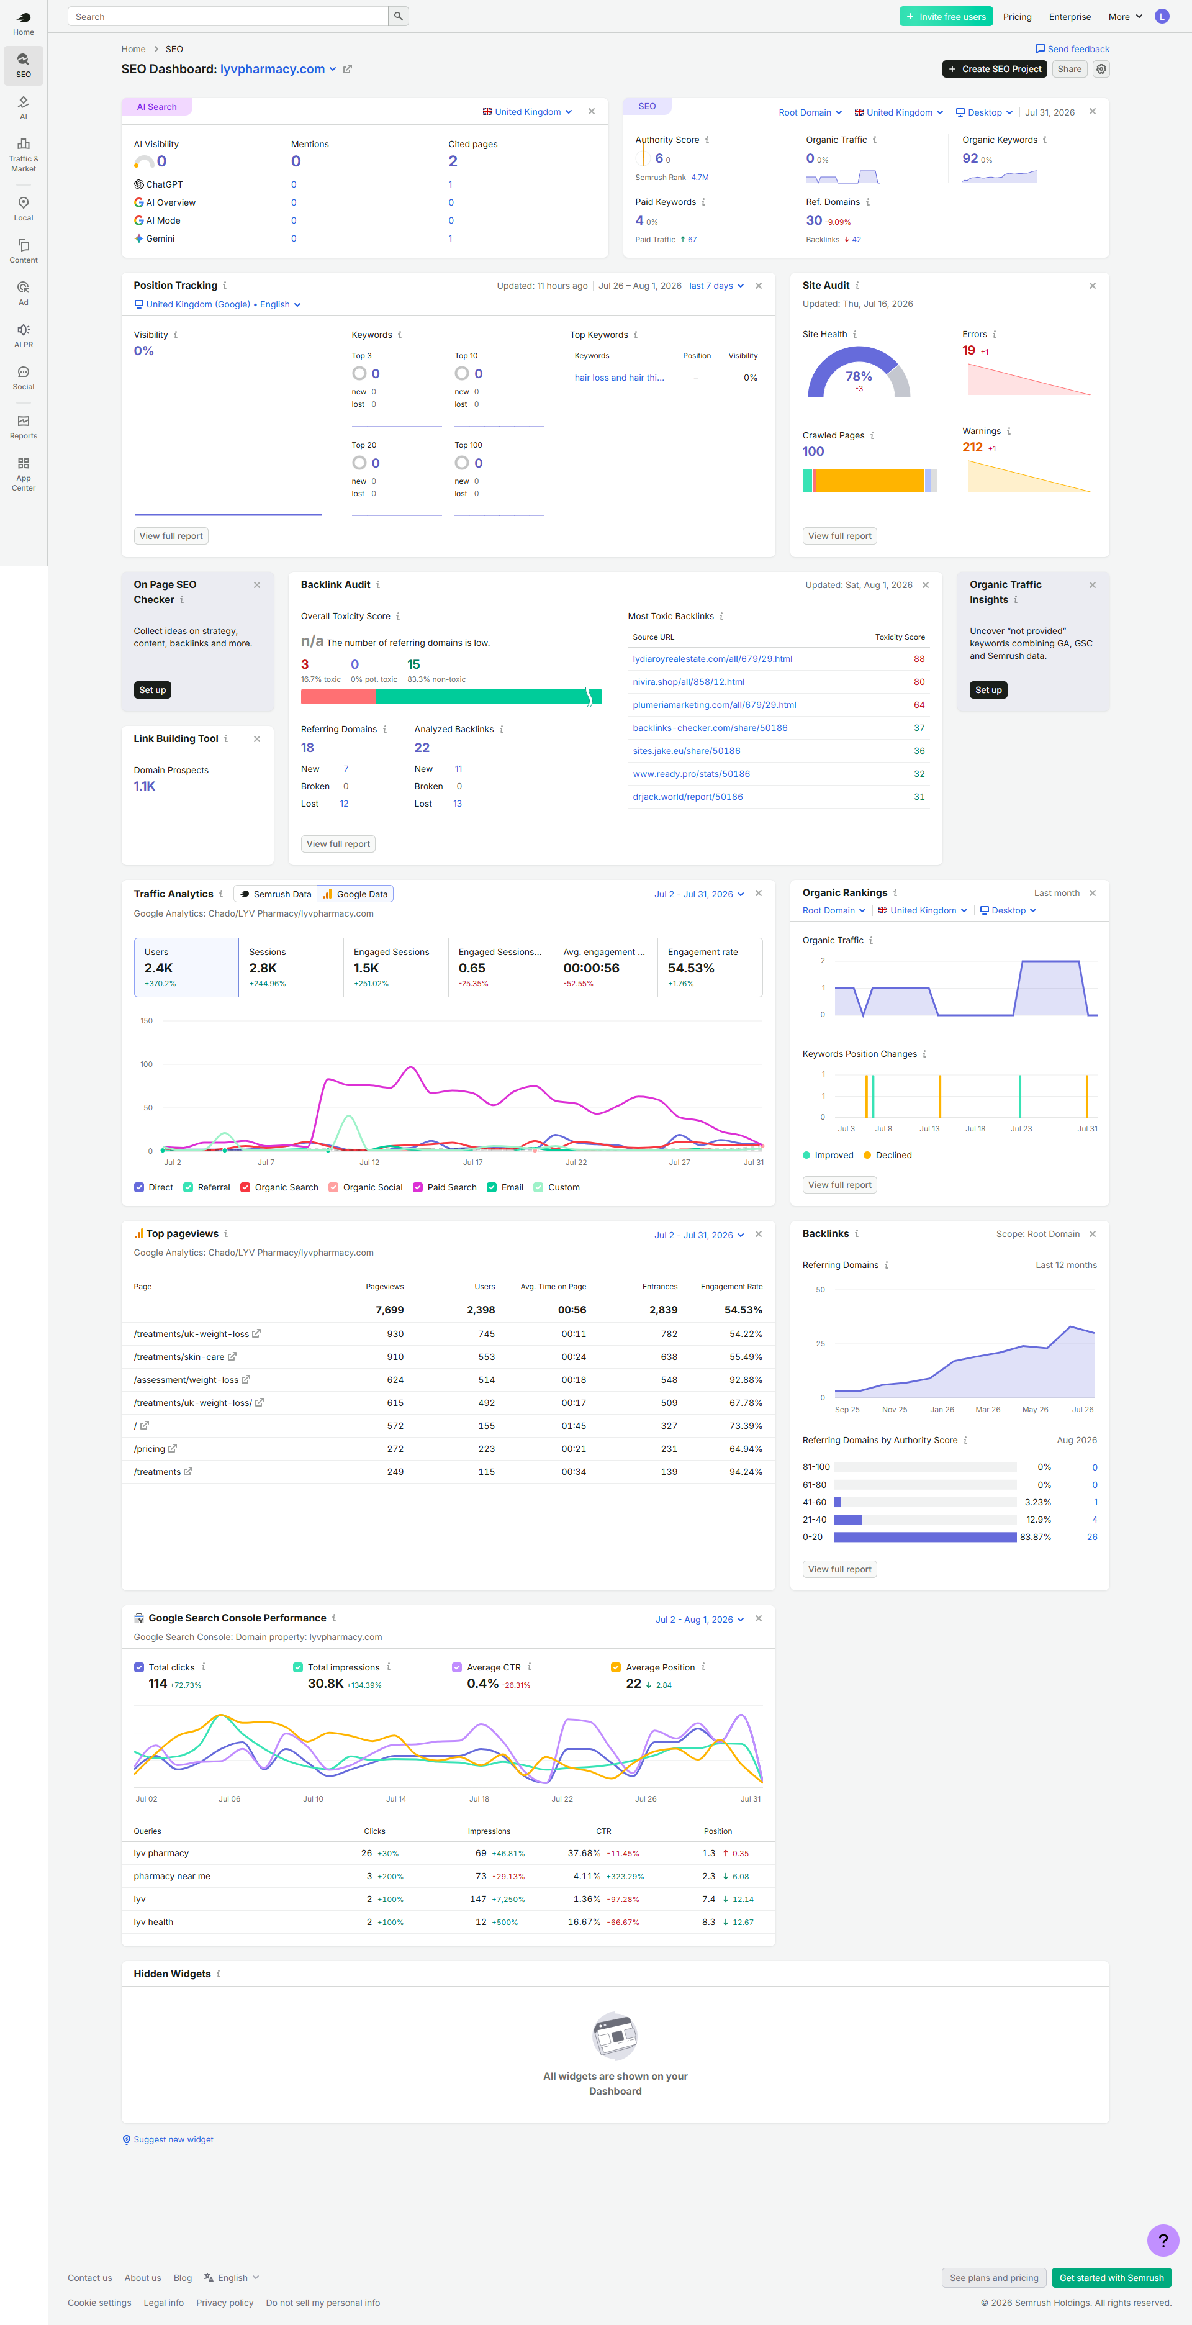Switch to Semrush Data tab
Image resolution: width=1192 pixels, height=2325 pixels.
(x=275, y=894)
